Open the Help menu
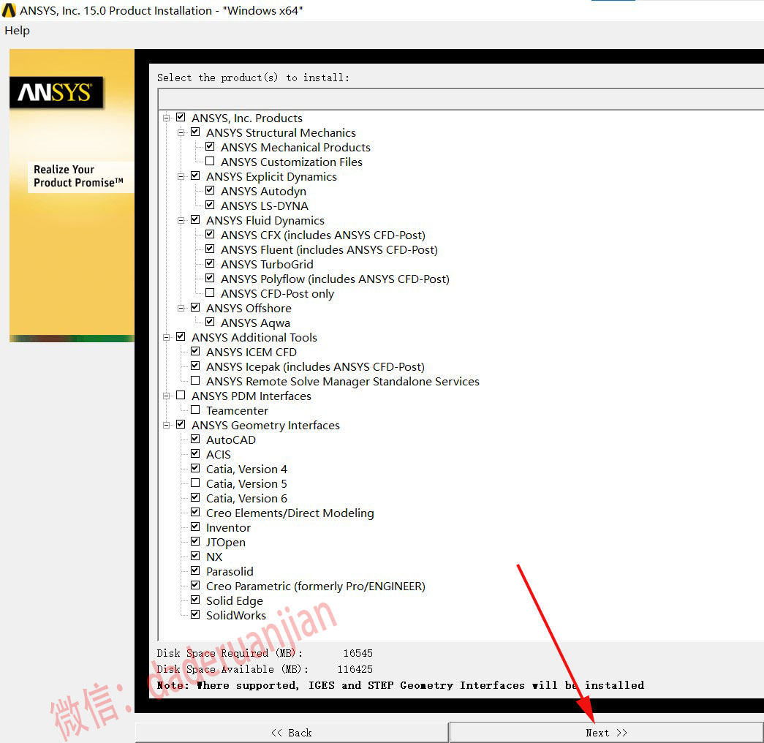The width and height of the screenshot is (764, 743). [17, 30]
